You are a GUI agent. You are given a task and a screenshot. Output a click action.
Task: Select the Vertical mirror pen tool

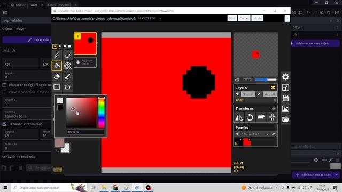[x=68, y=55]
